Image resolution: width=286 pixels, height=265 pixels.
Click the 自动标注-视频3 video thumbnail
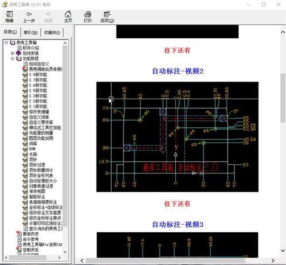[x=177, y=245]
